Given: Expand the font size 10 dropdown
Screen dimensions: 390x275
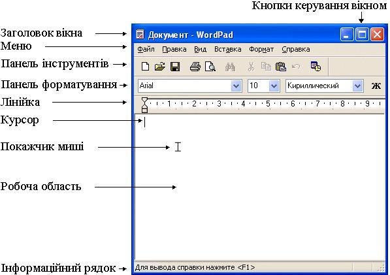Looking at the screenshot, I should point(274,86).
